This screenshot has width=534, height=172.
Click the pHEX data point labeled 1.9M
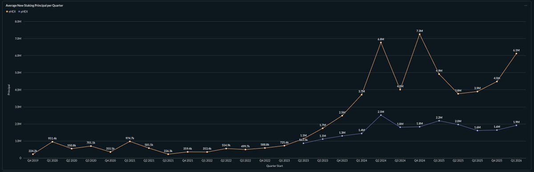(x=516, y=125)
